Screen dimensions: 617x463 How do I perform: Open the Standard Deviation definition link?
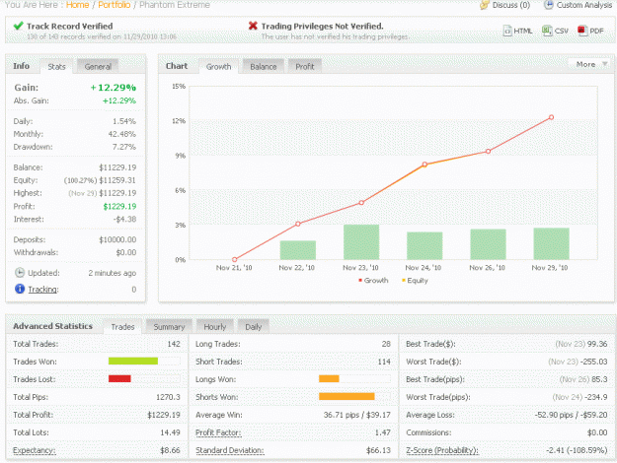[x=230, y=450]
